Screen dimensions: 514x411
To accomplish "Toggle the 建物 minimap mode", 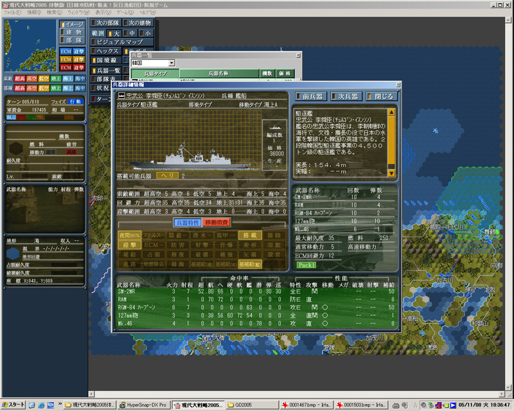I will tap(73, 32).
